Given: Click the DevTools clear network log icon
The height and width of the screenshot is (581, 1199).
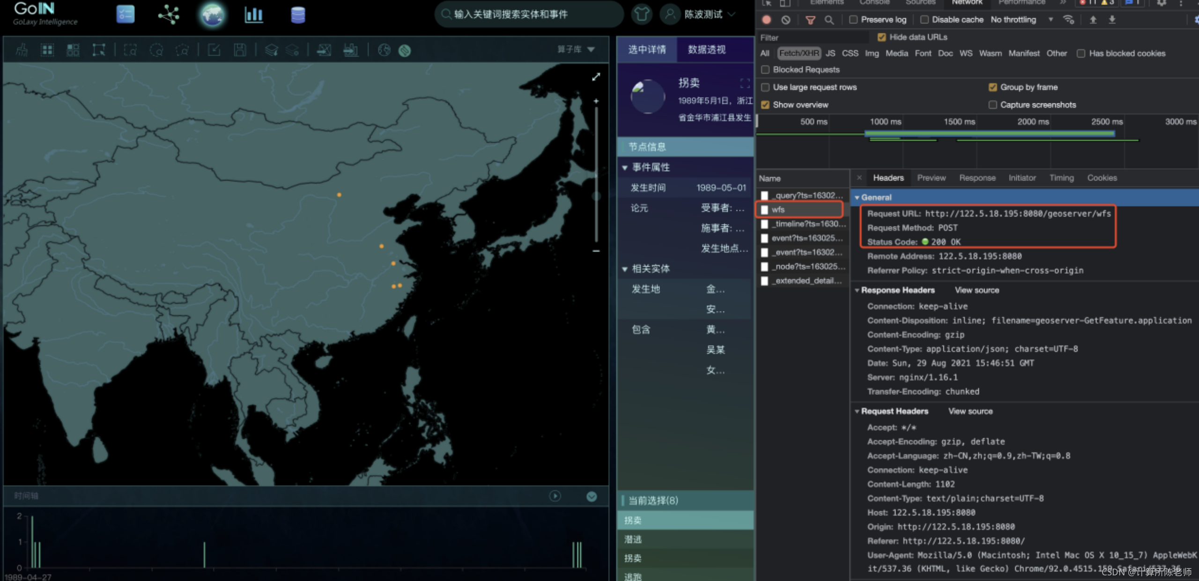Looking at the screenshot, I should [x=786, y=20].
